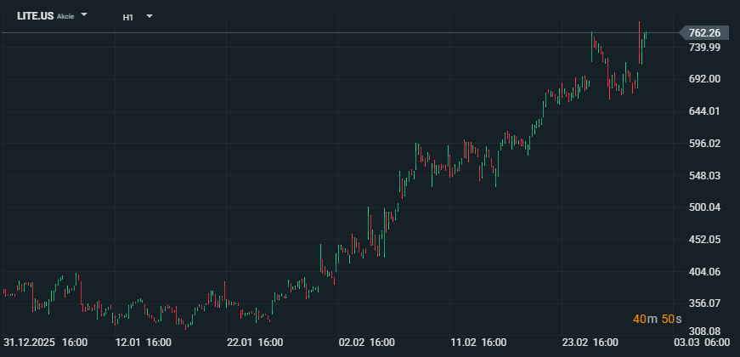Click the 22.01 16:00 time marker
This screenshot has width=740, height=357.
click(255, 343)
